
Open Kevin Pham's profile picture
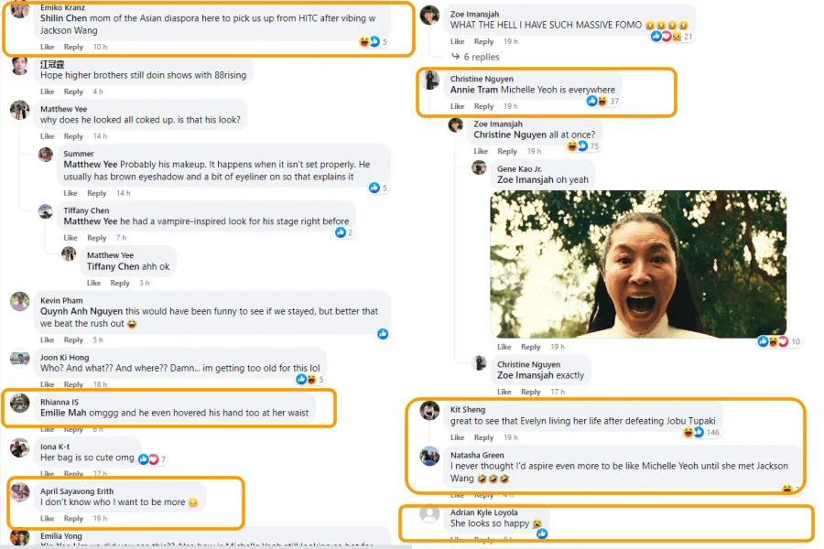click(19, 302)
